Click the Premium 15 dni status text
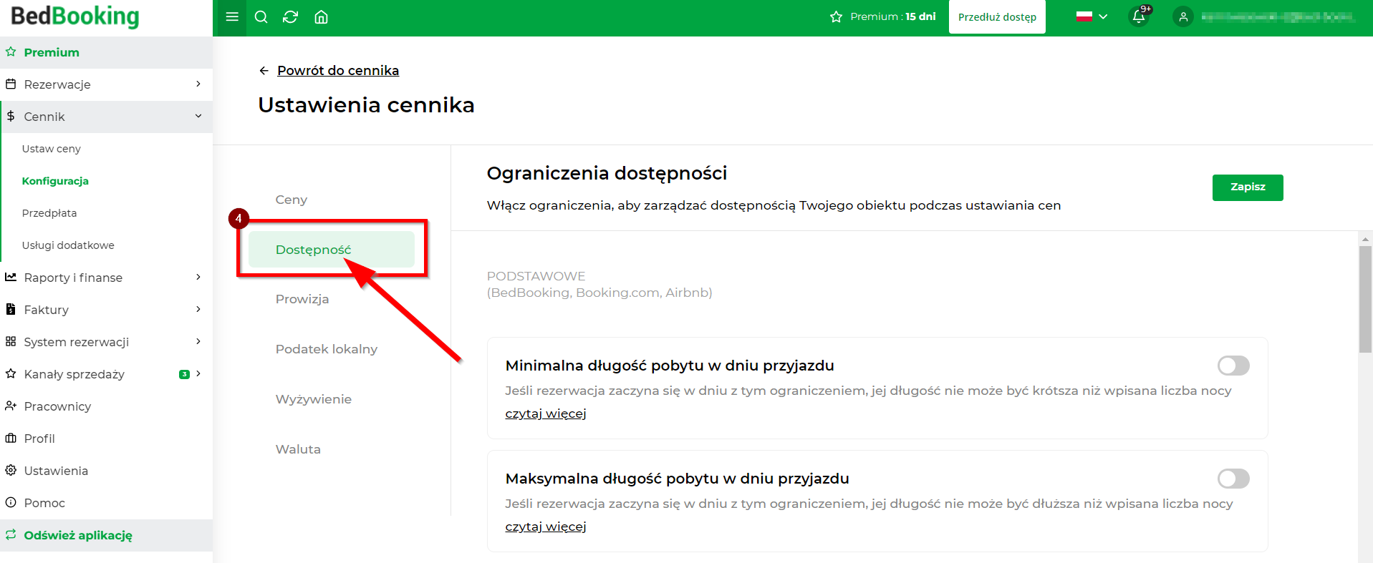This screenshot has height=563, width=1373. (892, 16)
